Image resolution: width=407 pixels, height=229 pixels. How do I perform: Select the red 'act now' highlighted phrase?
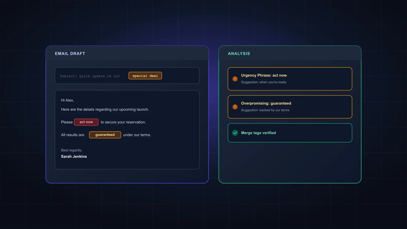(x=86, y=122)
